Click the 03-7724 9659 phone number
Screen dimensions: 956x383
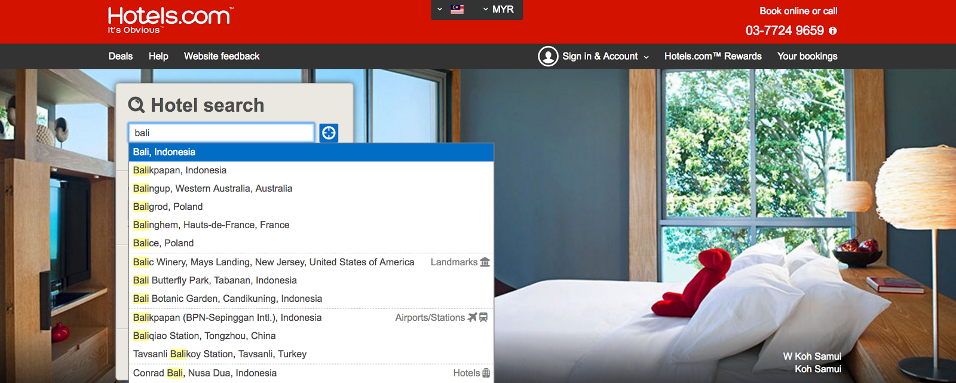click(x=785, y=30)
